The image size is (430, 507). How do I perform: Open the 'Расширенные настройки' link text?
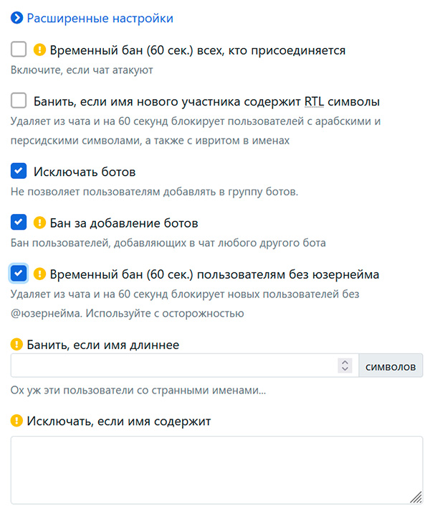tap(100, 19)
